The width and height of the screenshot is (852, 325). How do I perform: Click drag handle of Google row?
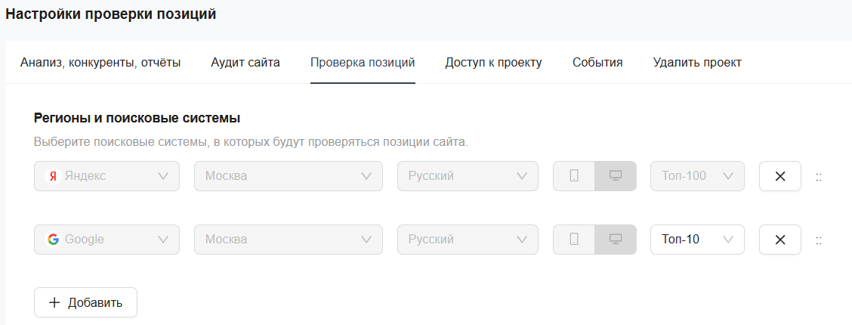pos(819,240)
